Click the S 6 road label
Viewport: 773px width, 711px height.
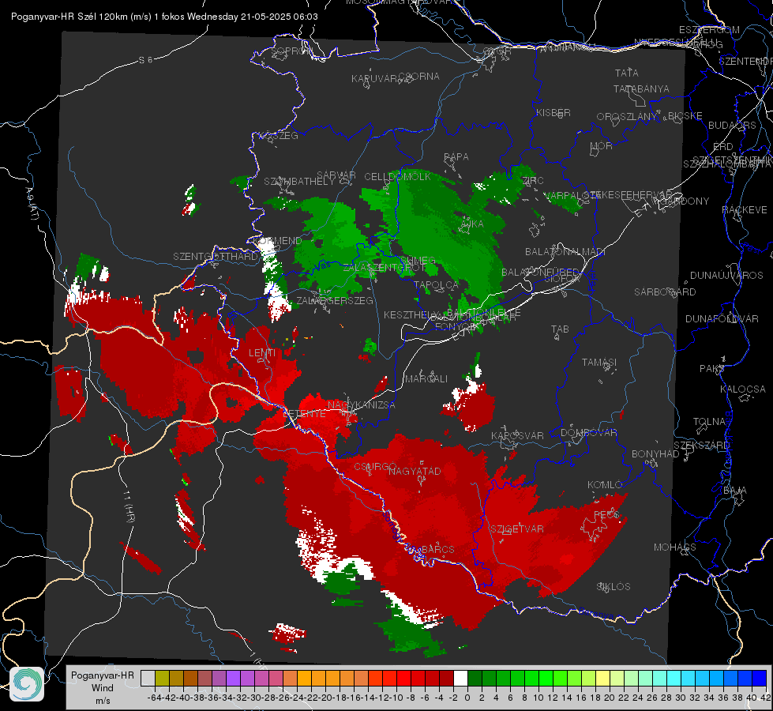click(145, 60)
